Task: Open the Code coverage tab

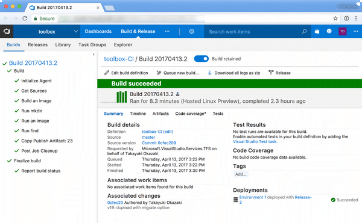Action: tap(191, 114)
